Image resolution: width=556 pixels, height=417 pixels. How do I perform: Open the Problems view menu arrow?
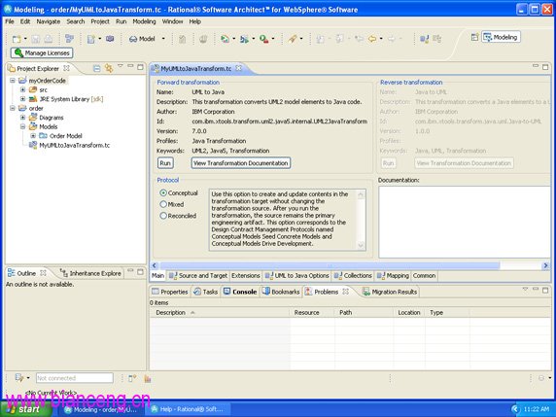click(x=525, y=290)
